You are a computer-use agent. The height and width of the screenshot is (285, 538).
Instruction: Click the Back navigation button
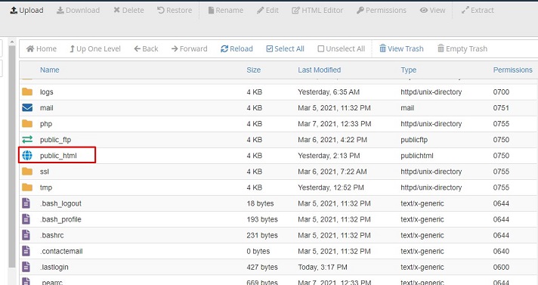(146, 48)
